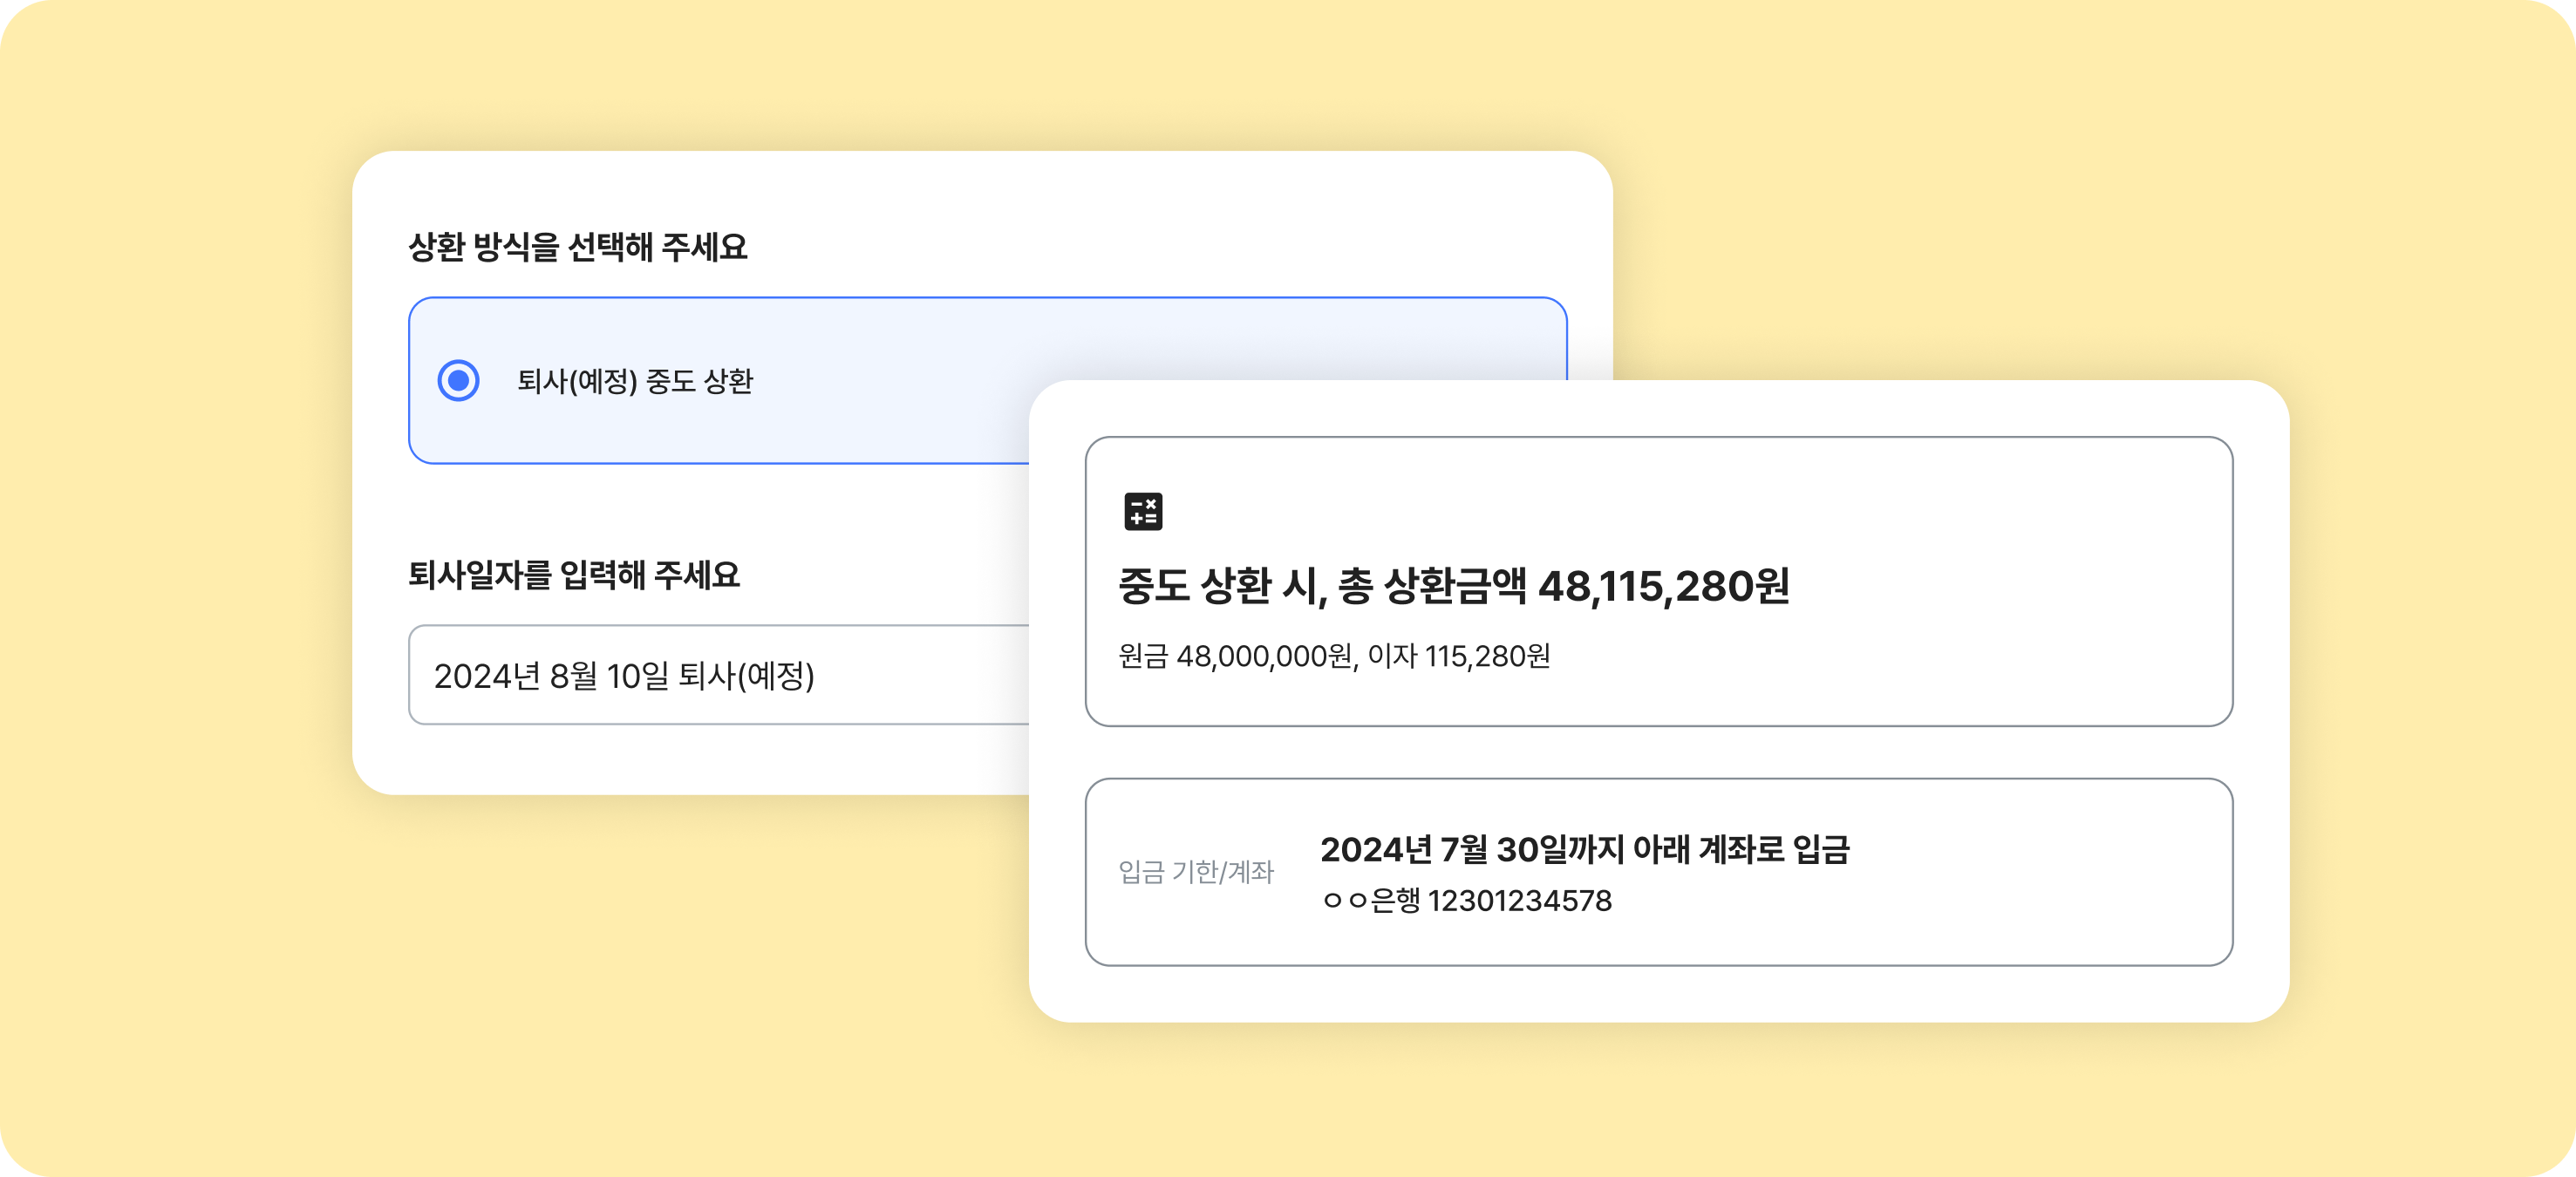
Task: Click 아래 계좌로 입금 text
Action: (x=1741, y=849)
